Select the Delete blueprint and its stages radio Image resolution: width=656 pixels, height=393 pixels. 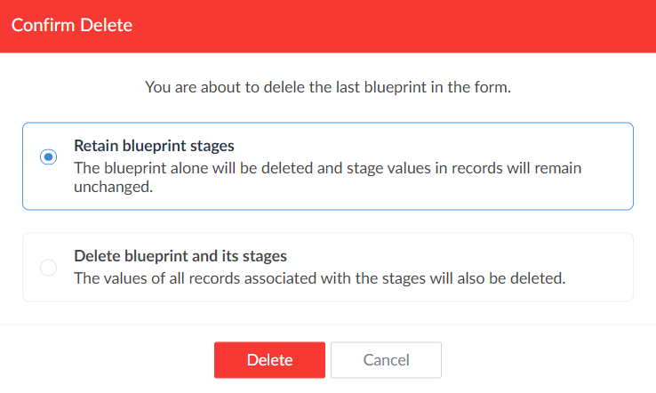click(48, 267)
